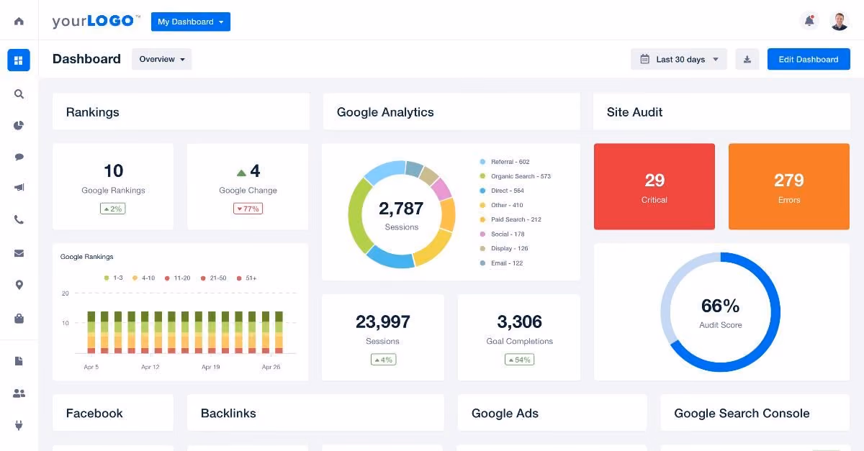Click Display - 126 legend entry
This screenshot has height=451, width=864.
click(x=504, y=248)
